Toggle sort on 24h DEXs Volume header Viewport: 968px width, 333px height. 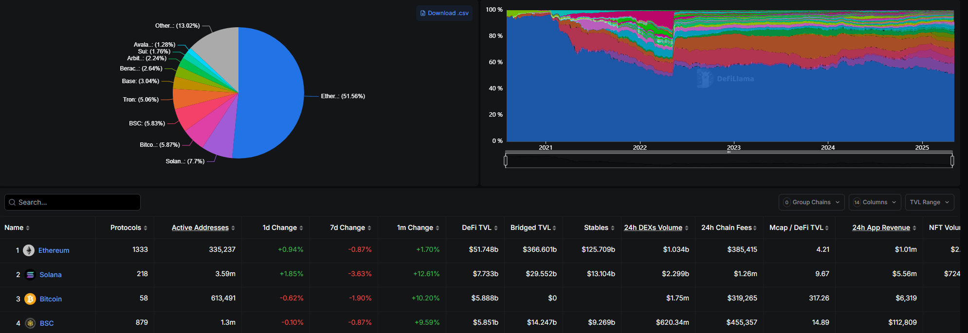coord(653,228)
